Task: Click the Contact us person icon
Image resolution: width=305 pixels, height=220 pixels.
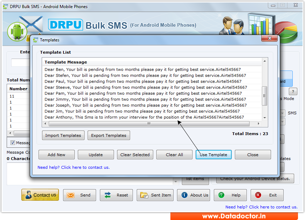Action: 28,195
